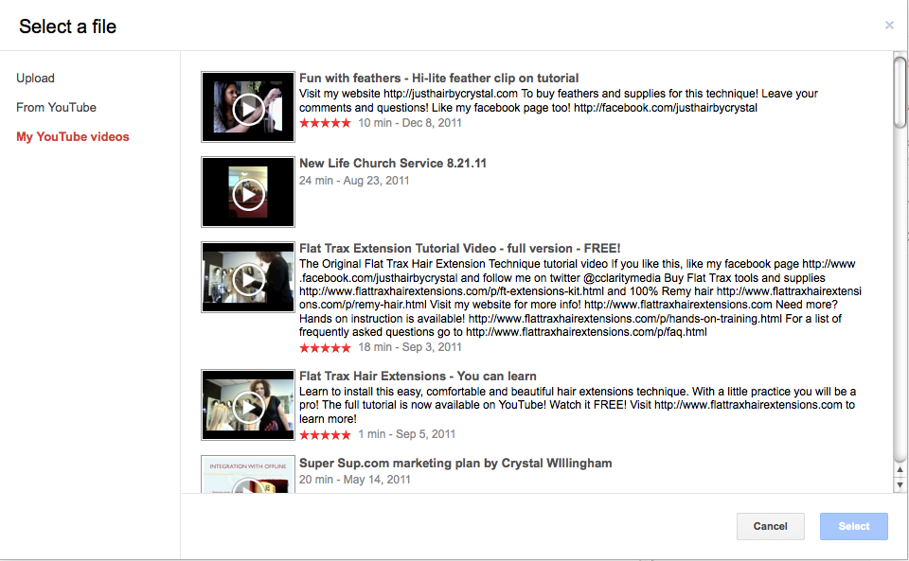The height and width of the screenshot is (561, 909).
Task: Select My YouTube videos tab
Action: 73,136
